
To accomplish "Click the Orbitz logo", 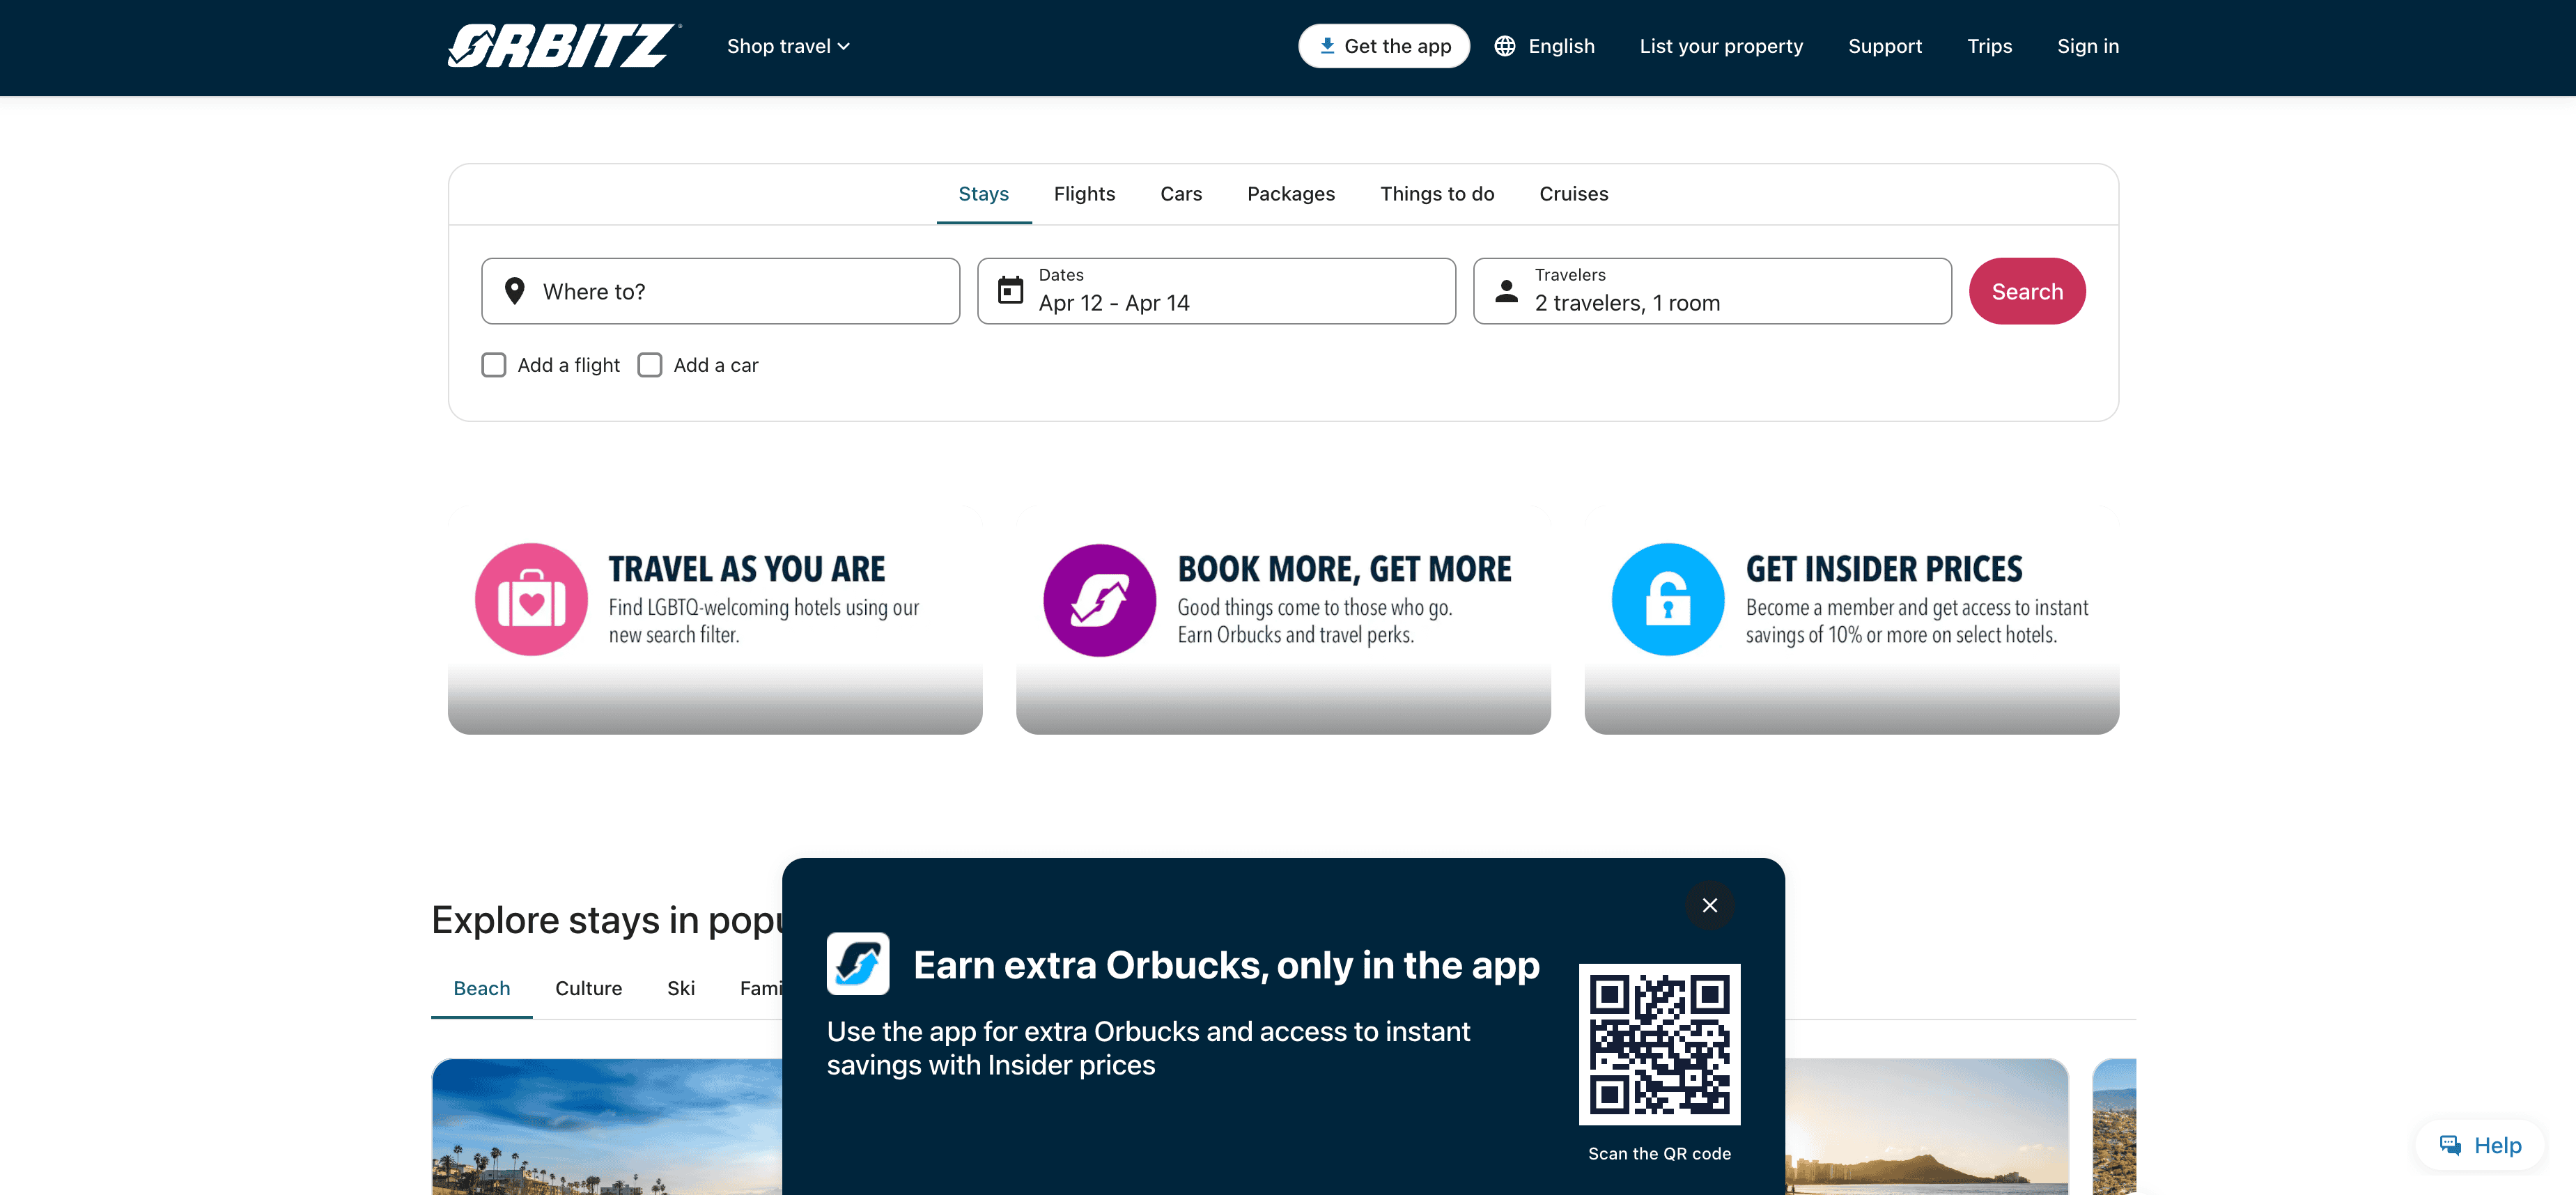I will 564,46.
